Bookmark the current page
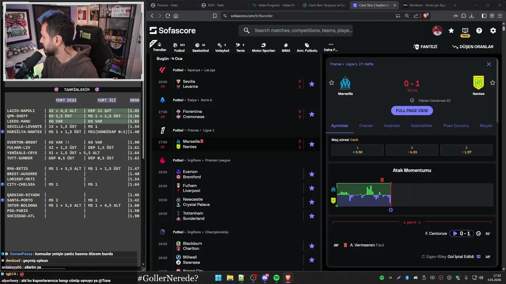This screenshot has height=284, width=506. coord(215,16)
